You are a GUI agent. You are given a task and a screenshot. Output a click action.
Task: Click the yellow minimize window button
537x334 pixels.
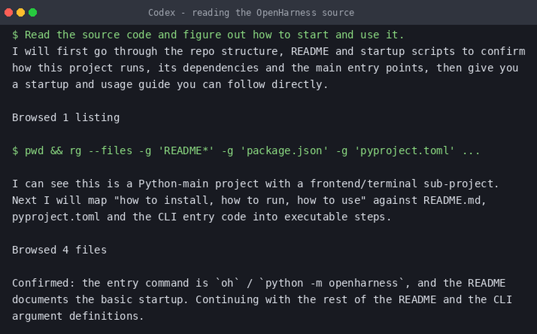[x=21, y=12]
